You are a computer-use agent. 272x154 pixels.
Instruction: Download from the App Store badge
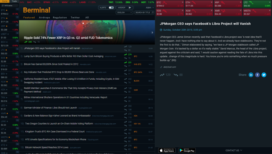point(167,150)
